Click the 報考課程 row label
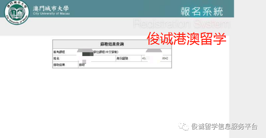 coord(59,52)
